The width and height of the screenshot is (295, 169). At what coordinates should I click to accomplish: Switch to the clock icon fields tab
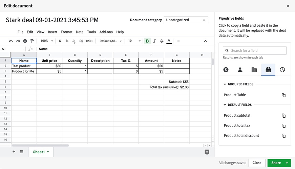[282, 70]
